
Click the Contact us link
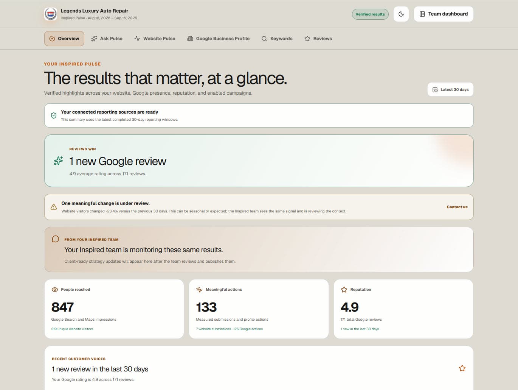coord(457,207)
